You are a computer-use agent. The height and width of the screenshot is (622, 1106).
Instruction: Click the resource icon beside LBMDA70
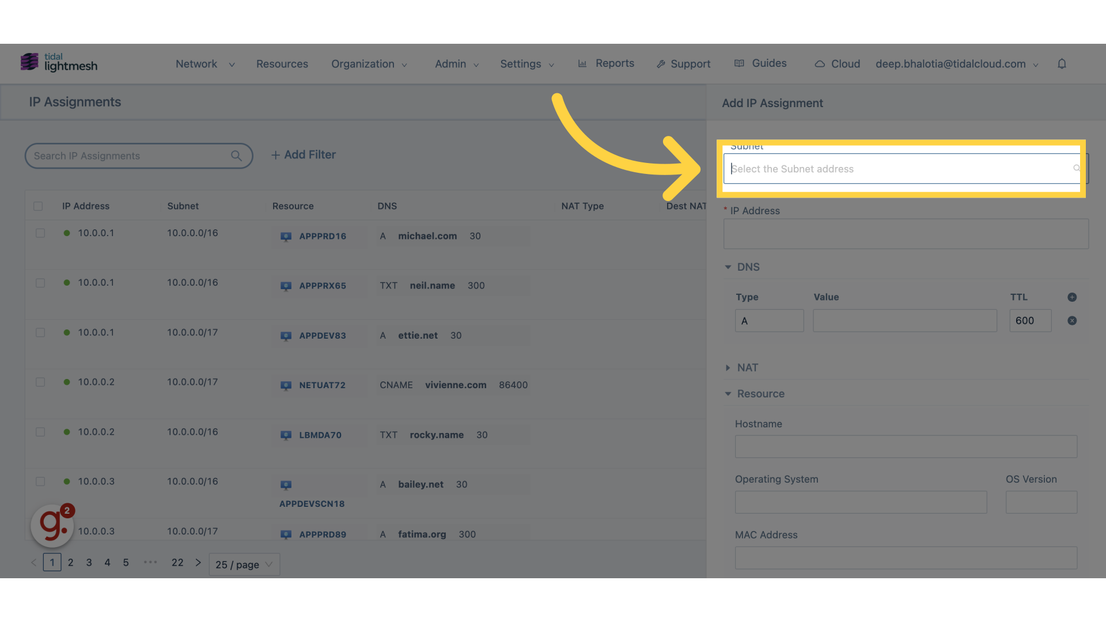click(286, 435)
